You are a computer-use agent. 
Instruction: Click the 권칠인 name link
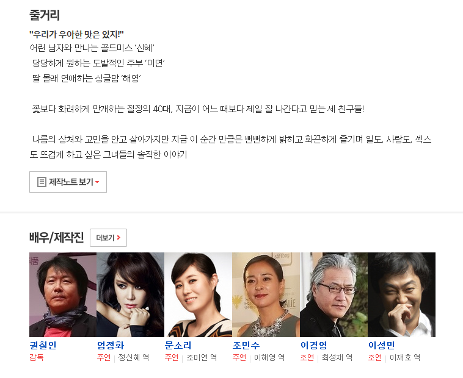[43, 345]
